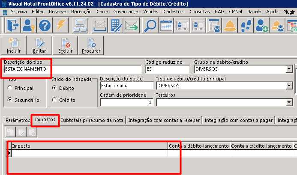Click the footprints toolbar icon

[246, 25]
